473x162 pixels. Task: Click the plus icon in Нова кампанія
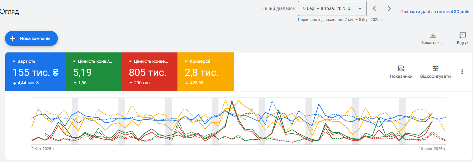pos(12,38)
